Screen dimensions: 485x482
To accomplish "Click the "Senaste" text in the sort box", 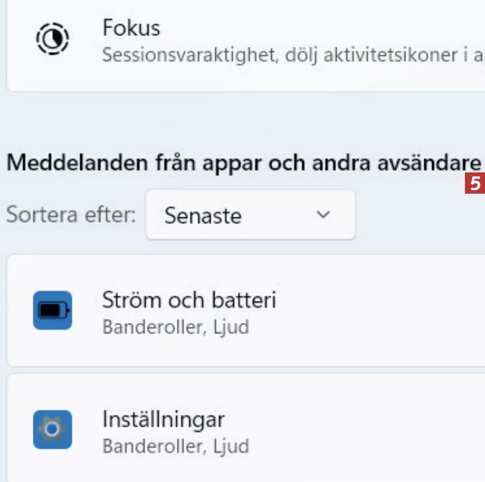I will [203, 216].
